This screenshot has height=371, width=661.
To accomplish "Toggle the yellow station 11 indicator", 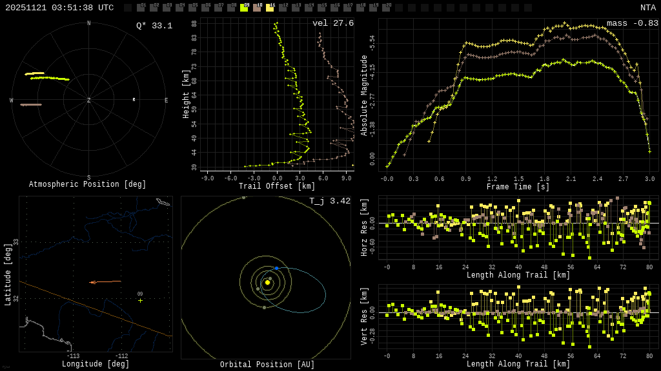I will click(270, 8).
